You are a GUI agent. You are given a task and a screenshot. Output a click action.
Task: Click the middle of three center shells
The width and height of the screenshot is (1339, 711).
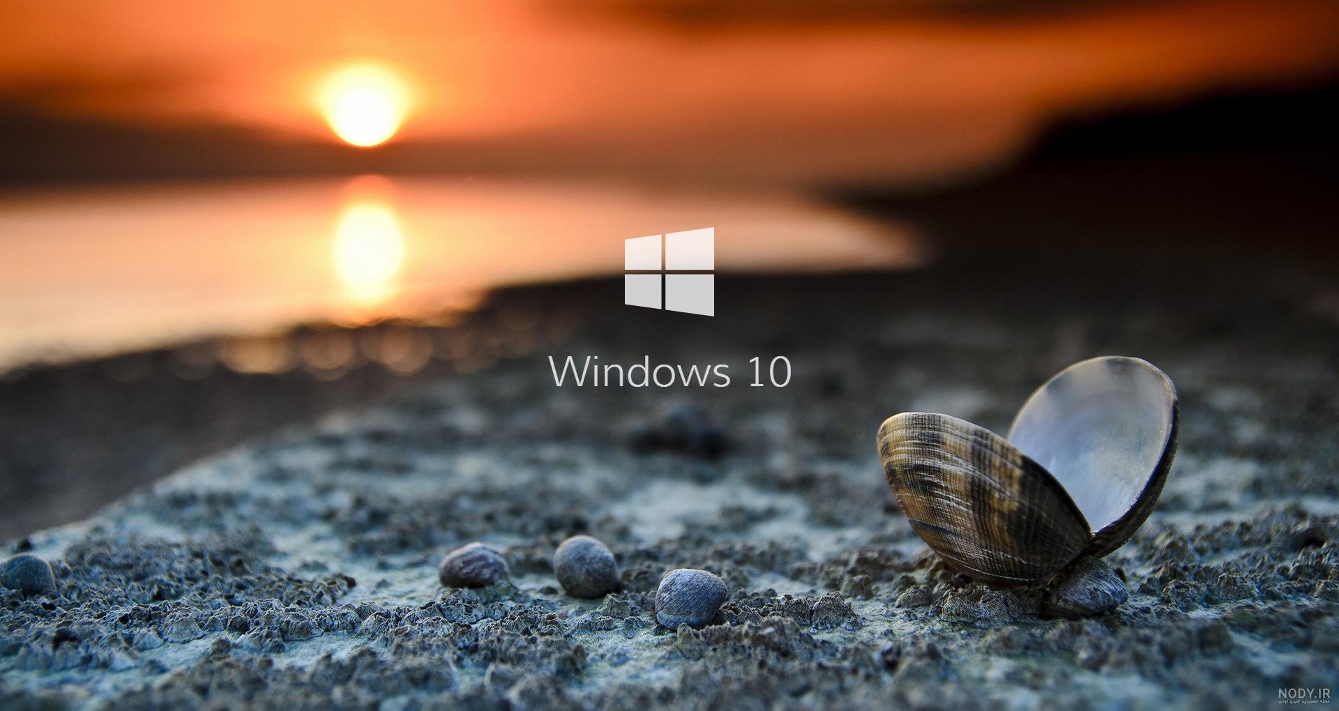pos(585,567)
